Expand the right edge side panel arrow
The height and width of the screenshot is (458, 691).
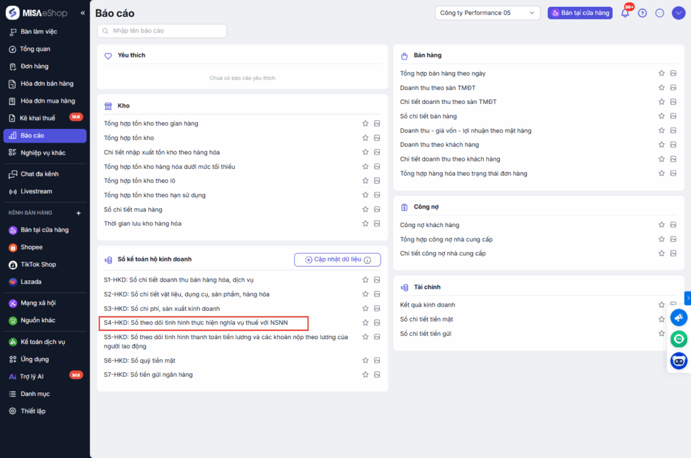687,298
